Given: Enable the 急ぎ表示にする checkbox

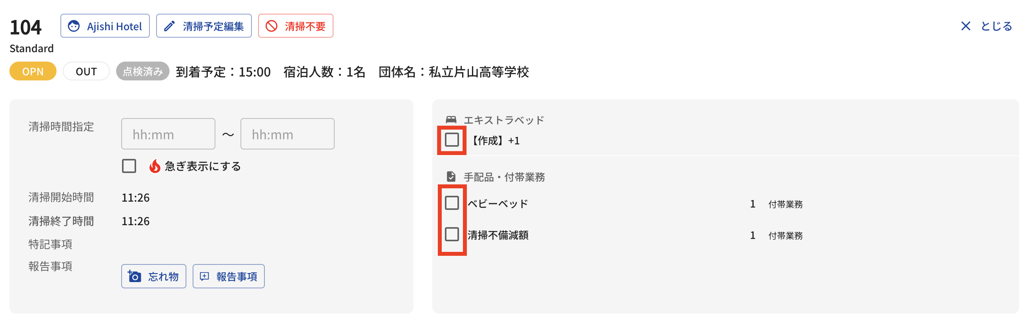Looking at the screenshot, I should (129, 166).
